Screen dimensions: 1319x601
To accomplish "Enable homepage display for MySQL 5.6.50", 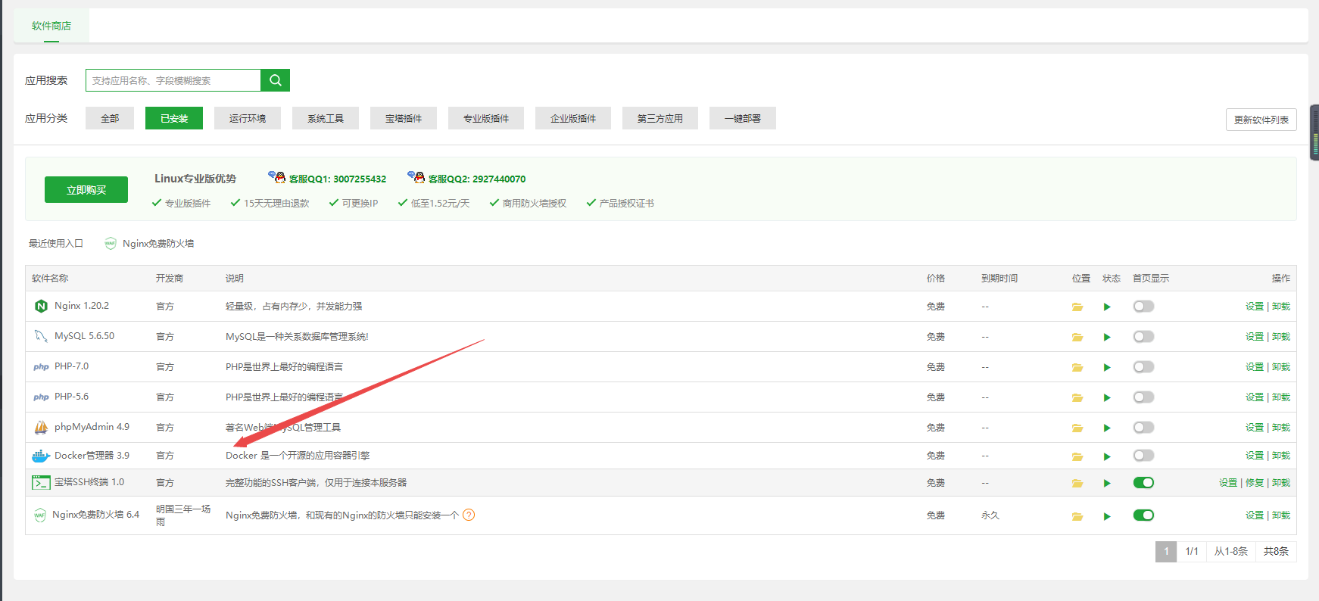I will tap(1143, 337).
